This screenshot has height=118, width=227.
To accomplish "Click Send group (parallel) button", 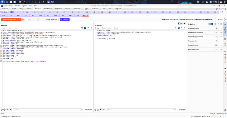I will point(9,19).
